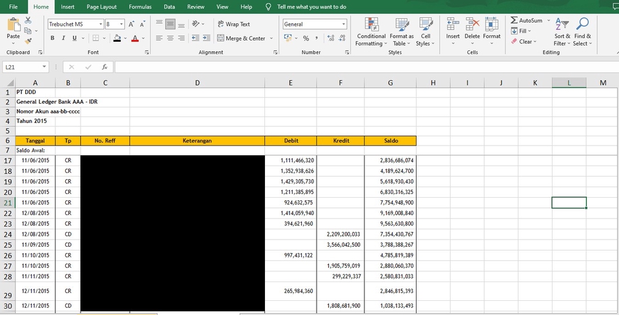This screenshot has height=315, width=619.
Task: Toggle Italic formatting
Action: (63, 38)
